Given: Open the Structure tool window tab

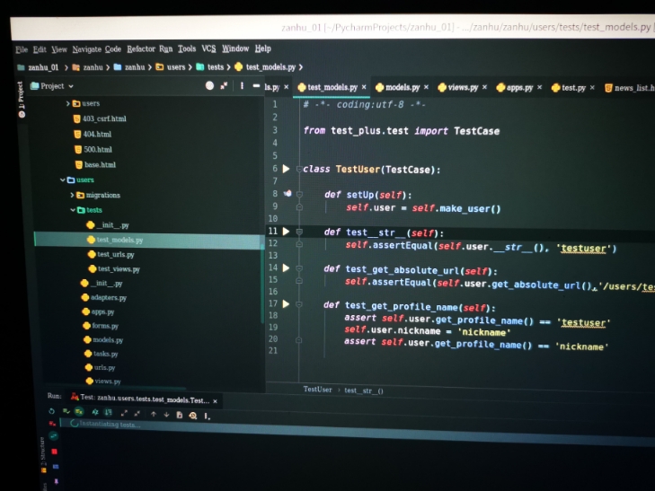Looking at the screenshot, I should [42, 454].
